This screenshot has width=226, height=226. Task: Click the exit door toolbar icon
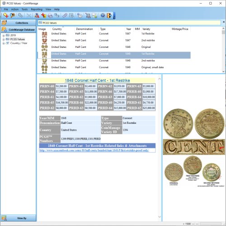point(109,15)
